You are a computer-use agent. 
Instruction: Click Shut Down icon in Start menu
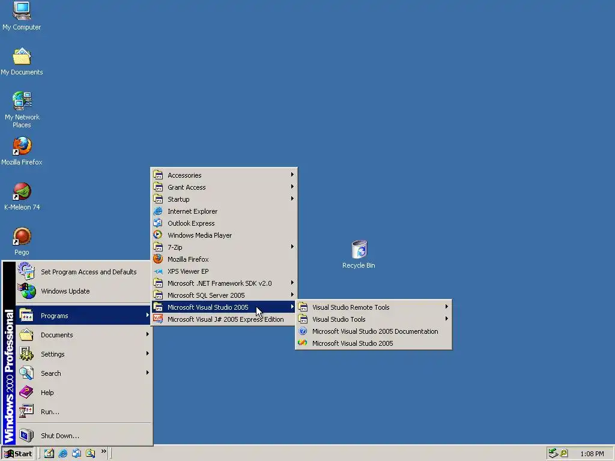tap(26, 435)
